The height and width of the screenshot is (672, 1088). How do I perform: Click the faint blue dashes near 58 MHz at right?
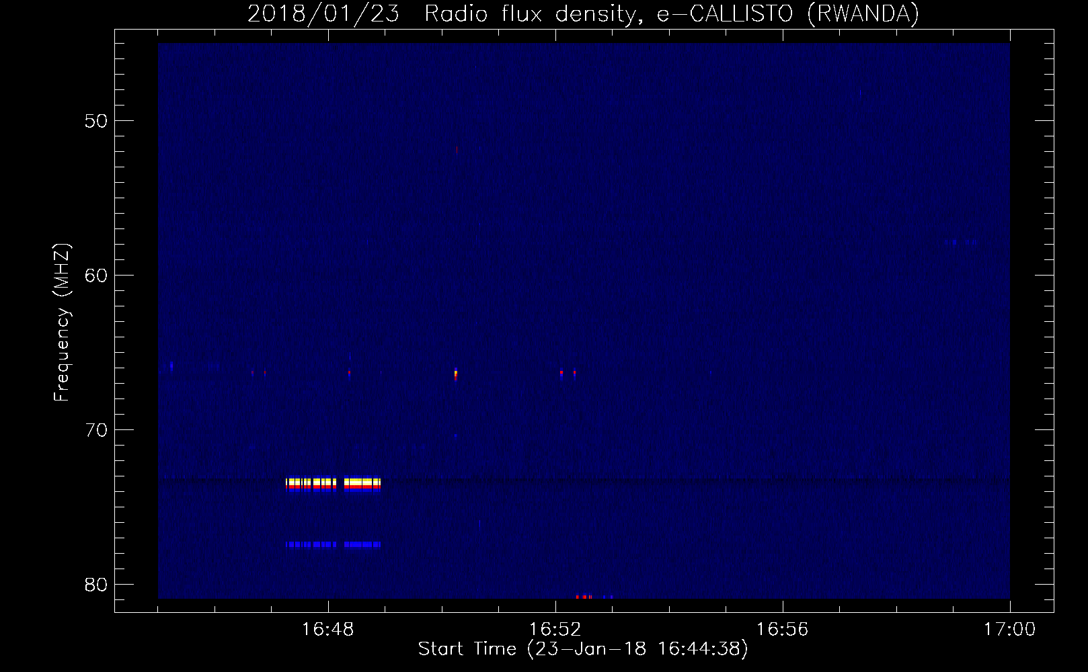pyautogui.click(x=961, y=242)
